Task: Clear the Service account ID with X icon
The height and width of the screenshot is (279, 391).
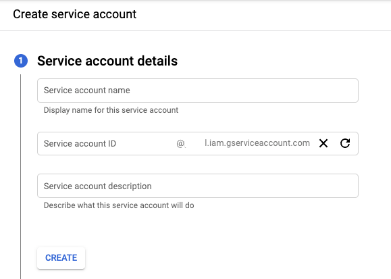Action: [323, 143]
